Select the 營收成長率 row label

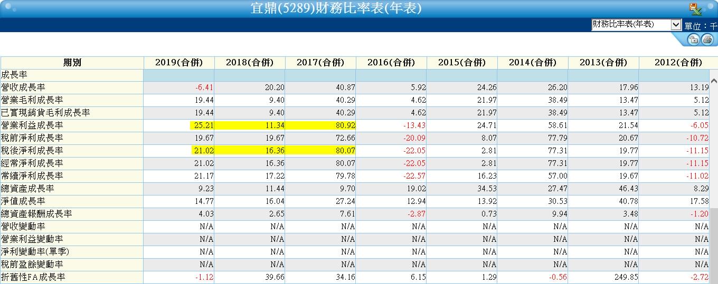23,87
